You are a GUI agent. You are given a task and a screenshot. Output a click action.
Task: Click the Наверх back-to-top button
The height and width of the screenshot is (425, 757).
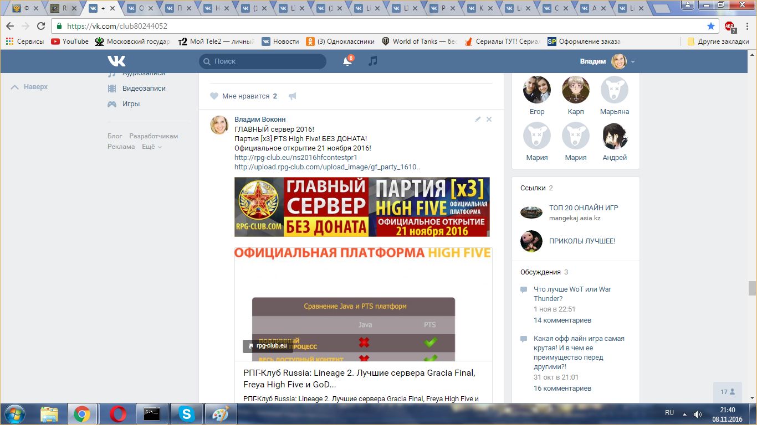[30, 87]
